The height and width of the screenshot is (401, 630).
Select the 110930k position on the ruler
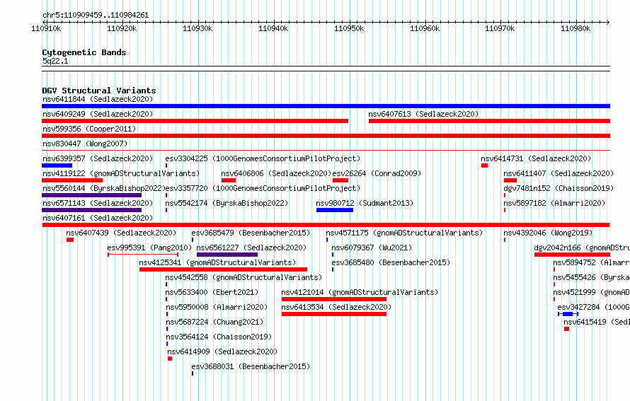point(197,28)
